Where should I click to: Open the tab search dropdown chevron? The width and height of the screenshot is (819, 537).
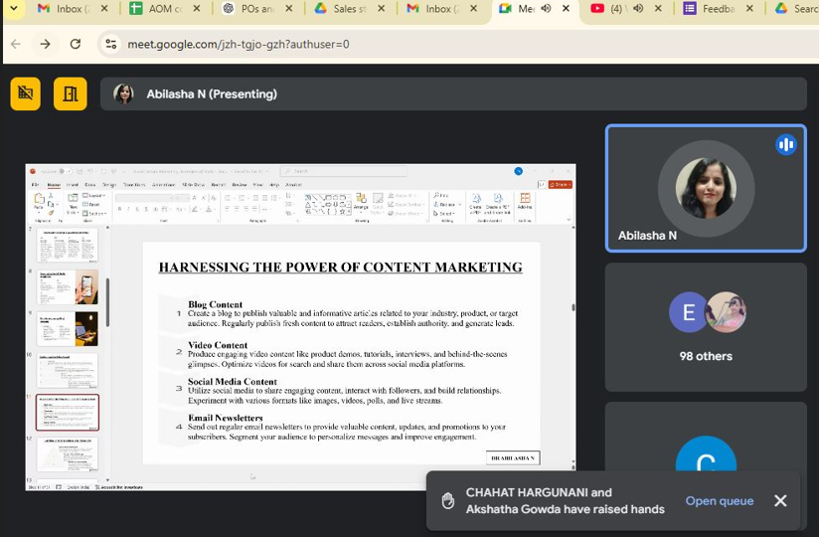[x=14, y=9]
